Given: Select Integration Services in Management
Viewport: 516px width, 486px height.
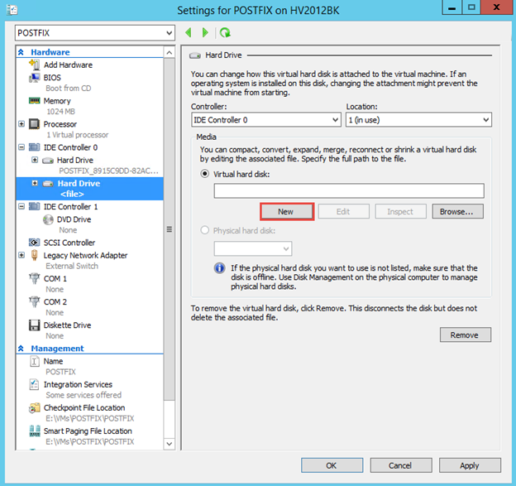Looking at the screenshot, I should click(x=78, y=384).
